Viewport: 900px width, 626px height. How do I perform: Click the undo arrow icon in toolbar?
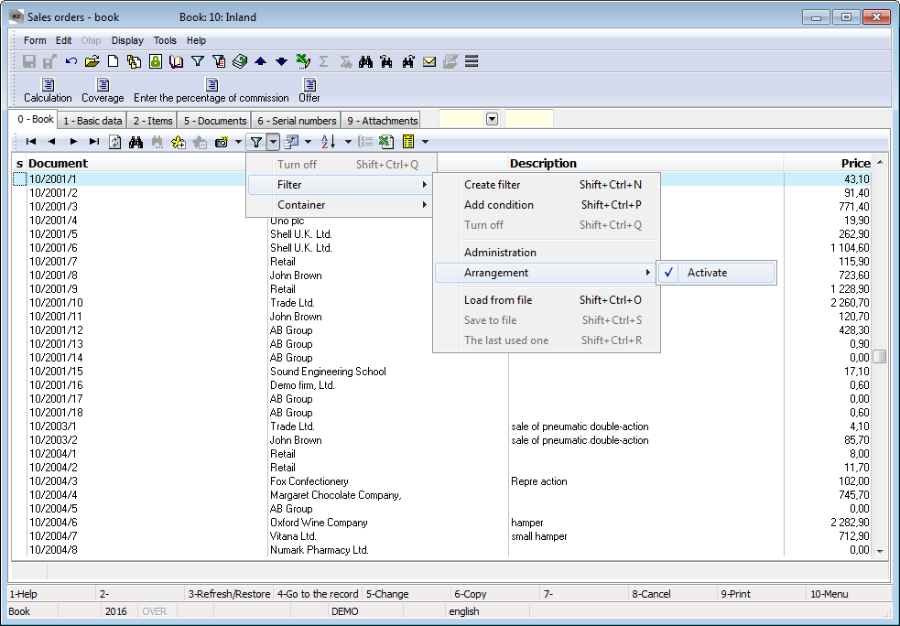(70, 61)
